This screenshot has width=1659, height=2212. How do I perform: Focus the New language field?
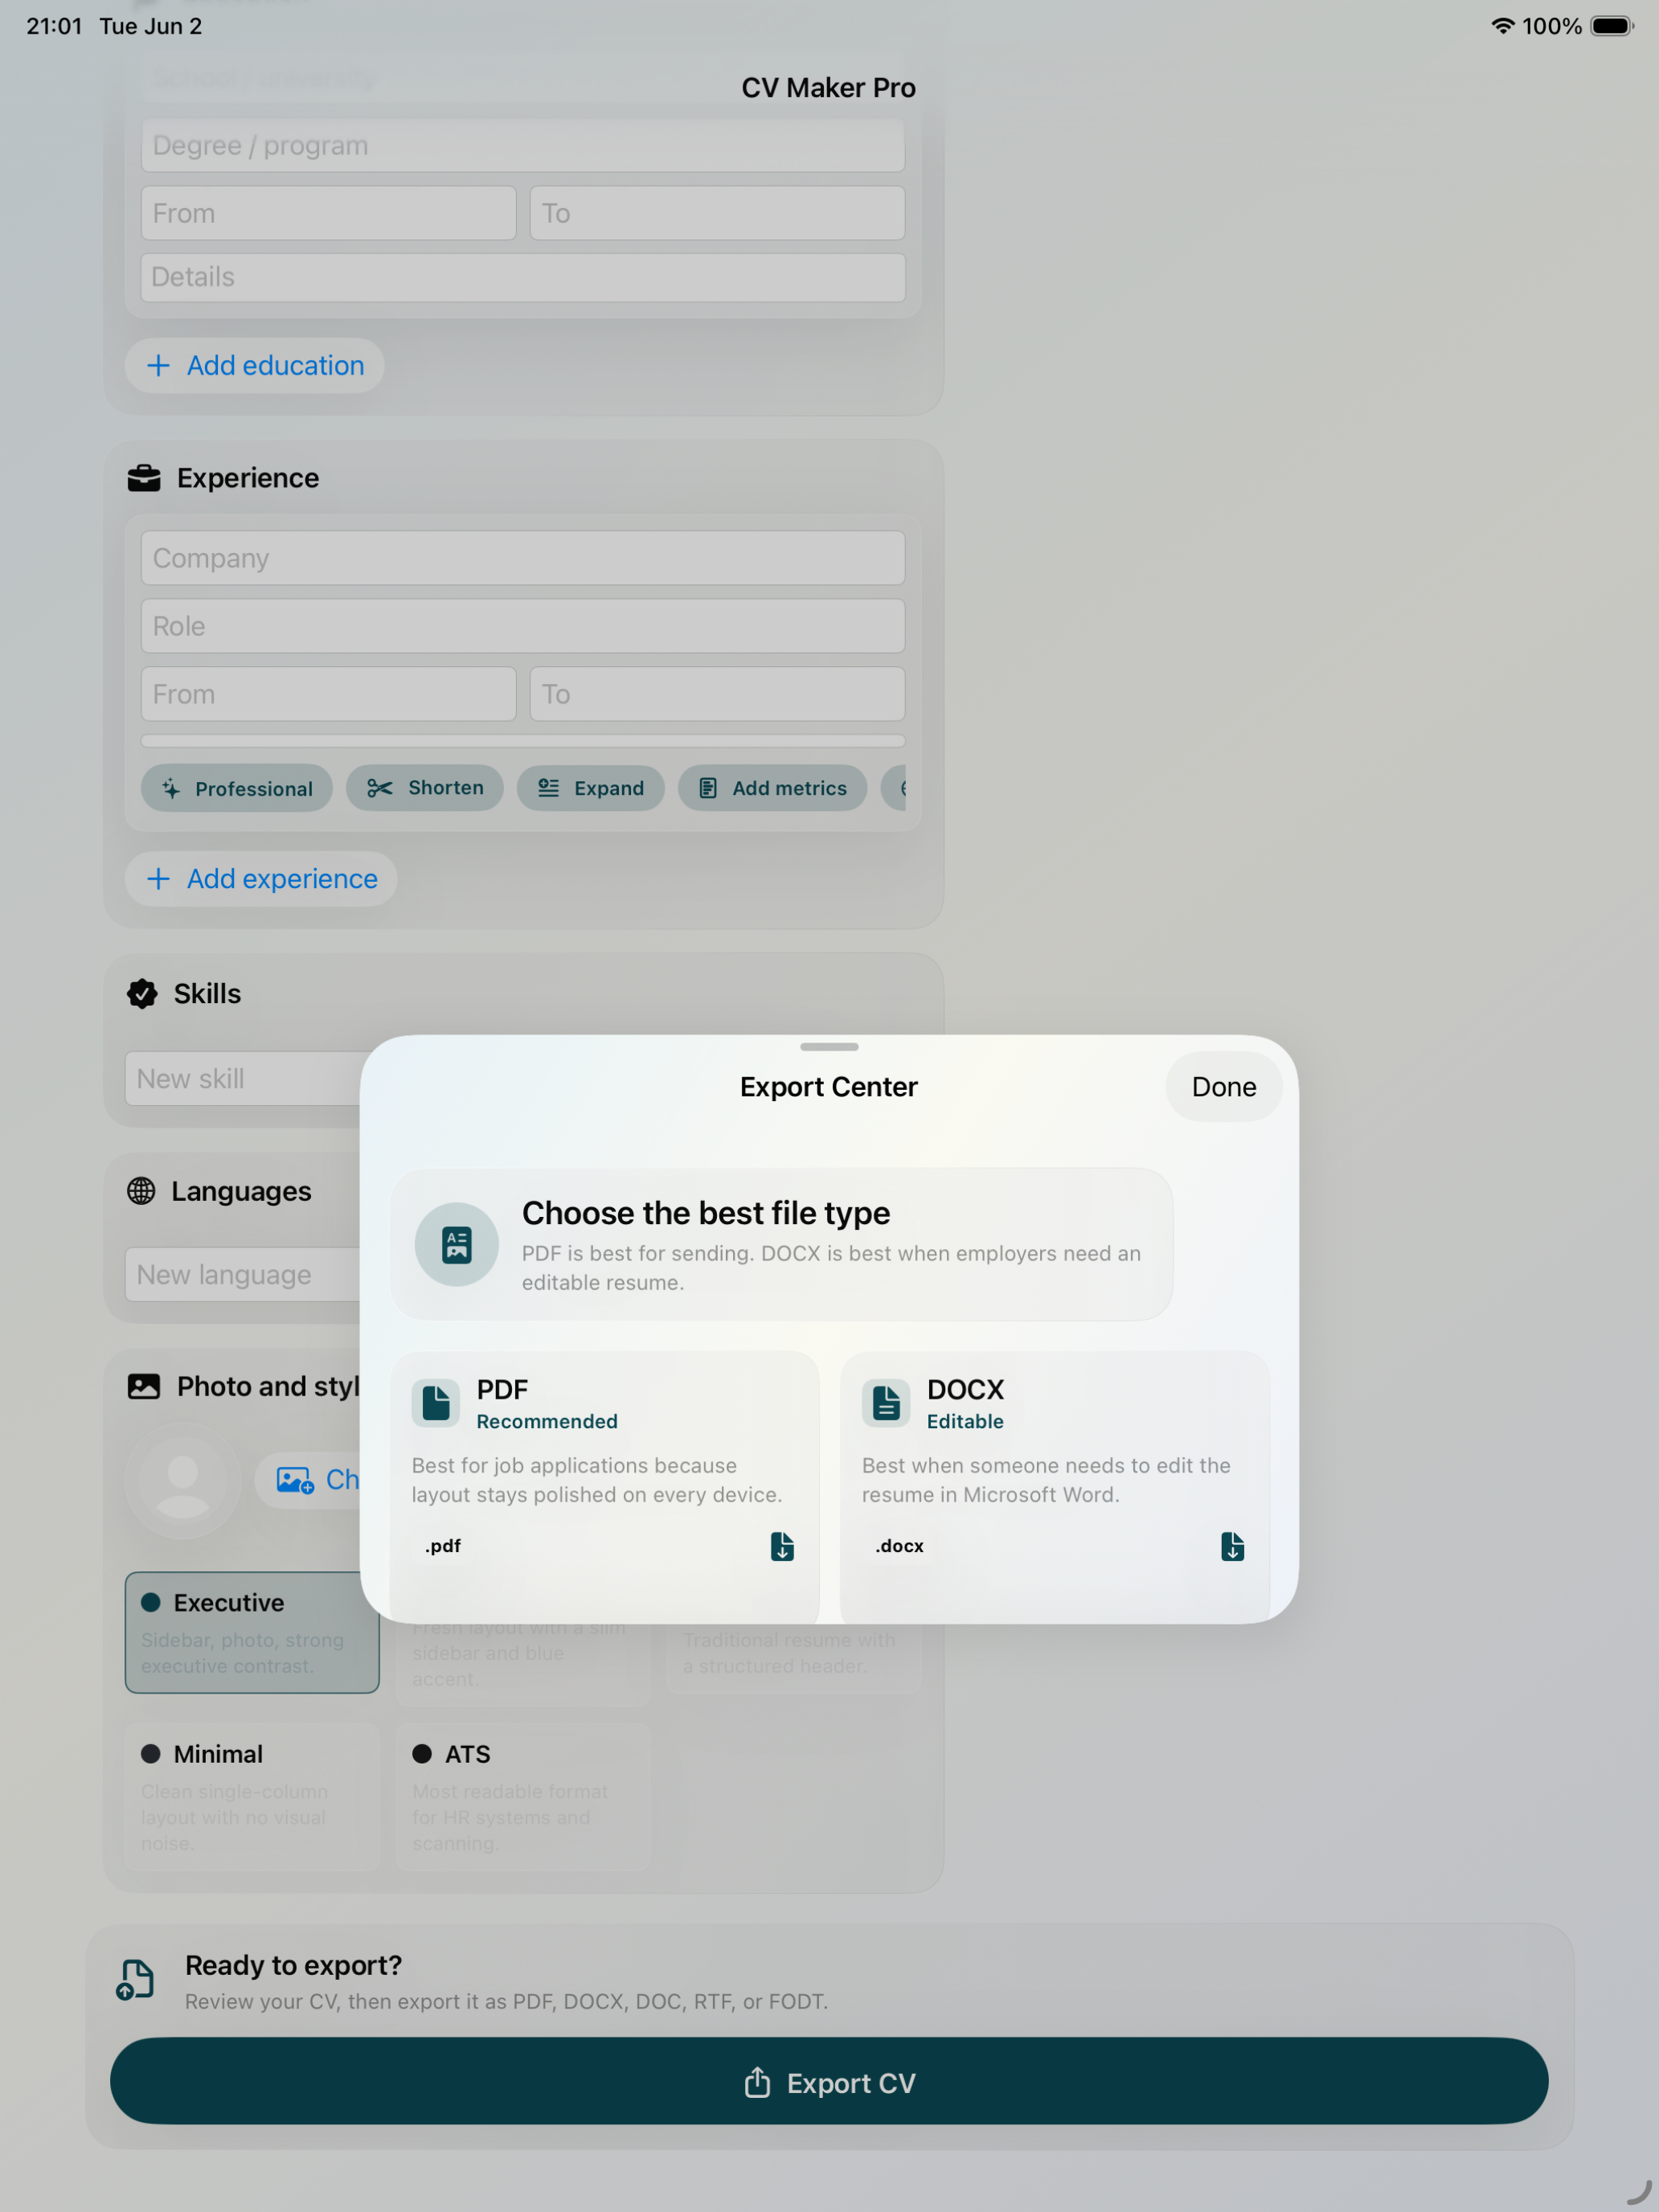pos(243,1275)
